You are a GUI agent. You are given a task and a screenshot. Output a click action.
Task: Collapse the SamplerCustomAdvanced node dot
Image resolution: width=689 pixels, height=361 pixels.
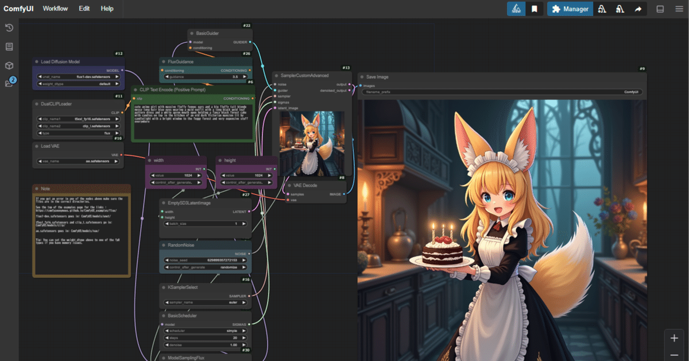click(x=276, y=75)
